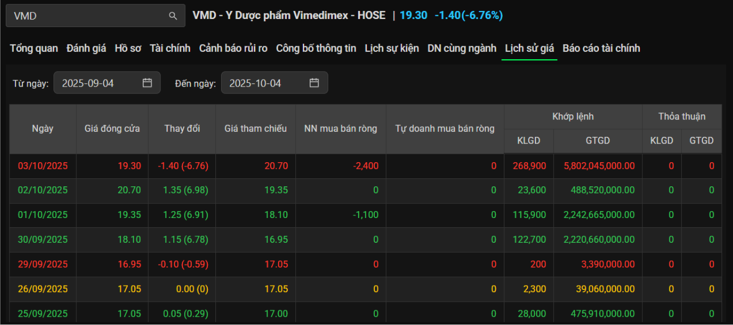Select the Lịch sử giá tab
This screenshot has height=325, width=733.
click(529, 48)
